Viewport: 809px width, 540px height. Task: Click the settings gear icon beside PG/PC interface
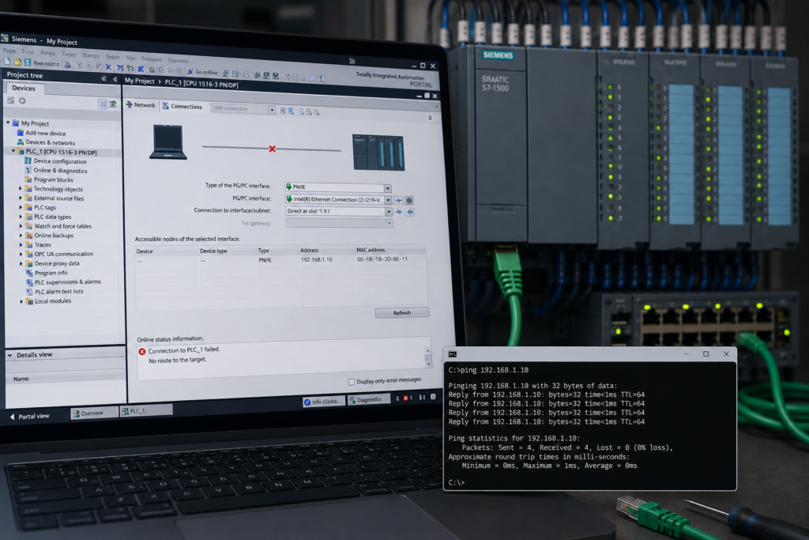(409, 200)
